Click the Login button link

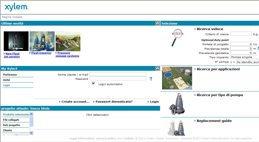point(154,102)
